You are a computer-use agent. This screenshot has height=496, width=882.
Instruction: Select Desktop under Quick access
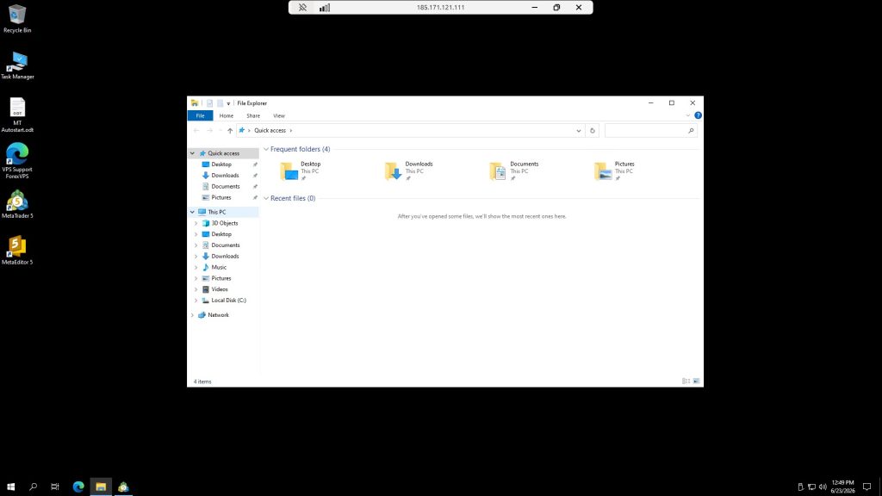[221, 164]
